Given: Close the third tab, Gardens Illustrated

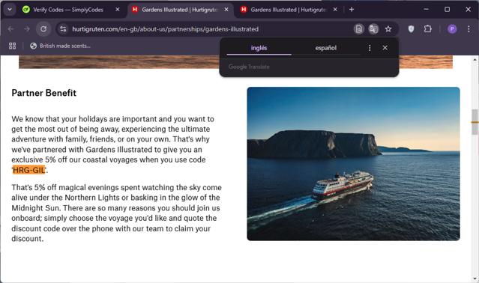Looking at the screenshot, I should click(x=335, y=10).
